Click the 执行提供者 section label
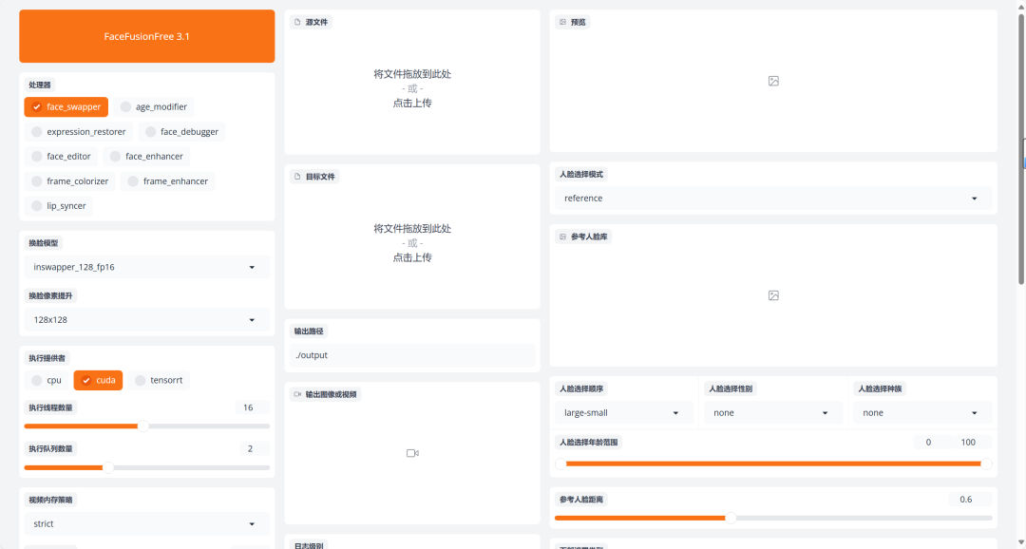Image resolution: width=1026 pixels, height=549 pixels. point(47,359)
